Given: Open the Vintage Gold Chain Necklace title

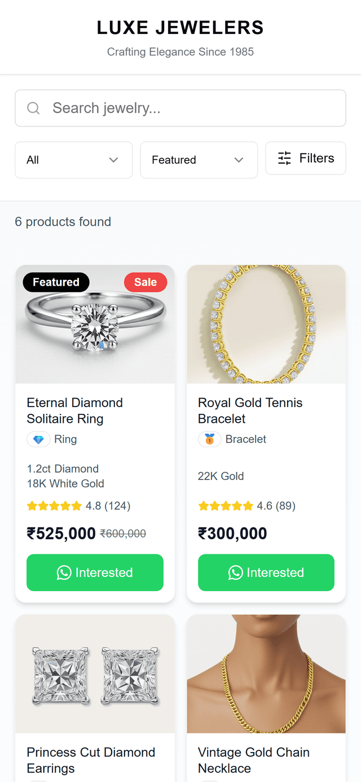Looking at the screenshot, I should pos(254,760).
